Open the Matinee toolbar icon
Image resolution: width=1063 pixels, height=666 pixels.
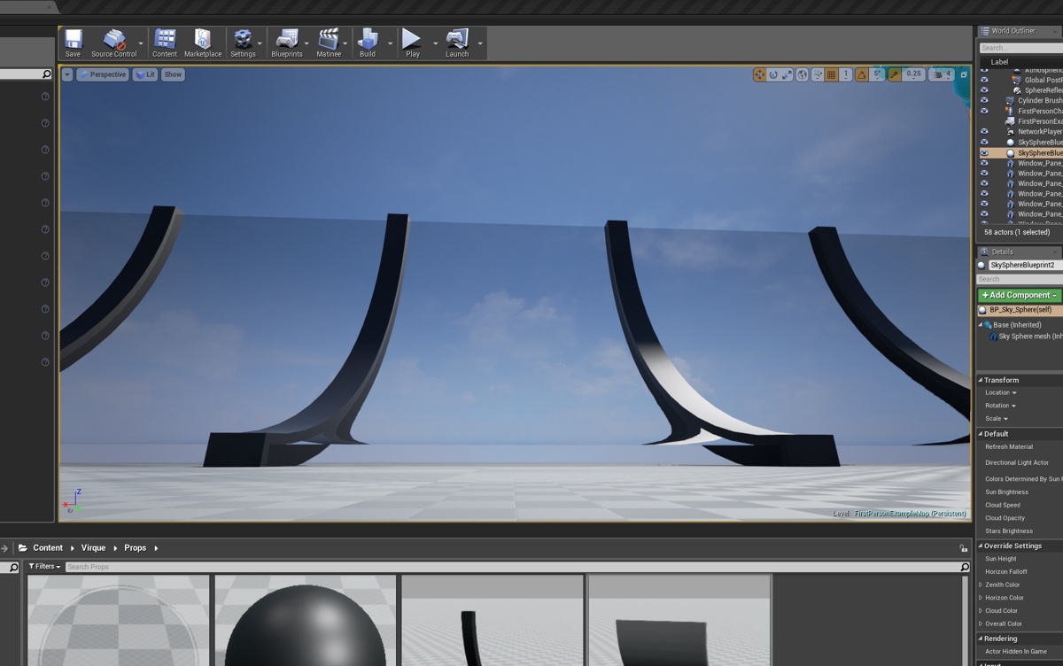[x=329, y=43]
